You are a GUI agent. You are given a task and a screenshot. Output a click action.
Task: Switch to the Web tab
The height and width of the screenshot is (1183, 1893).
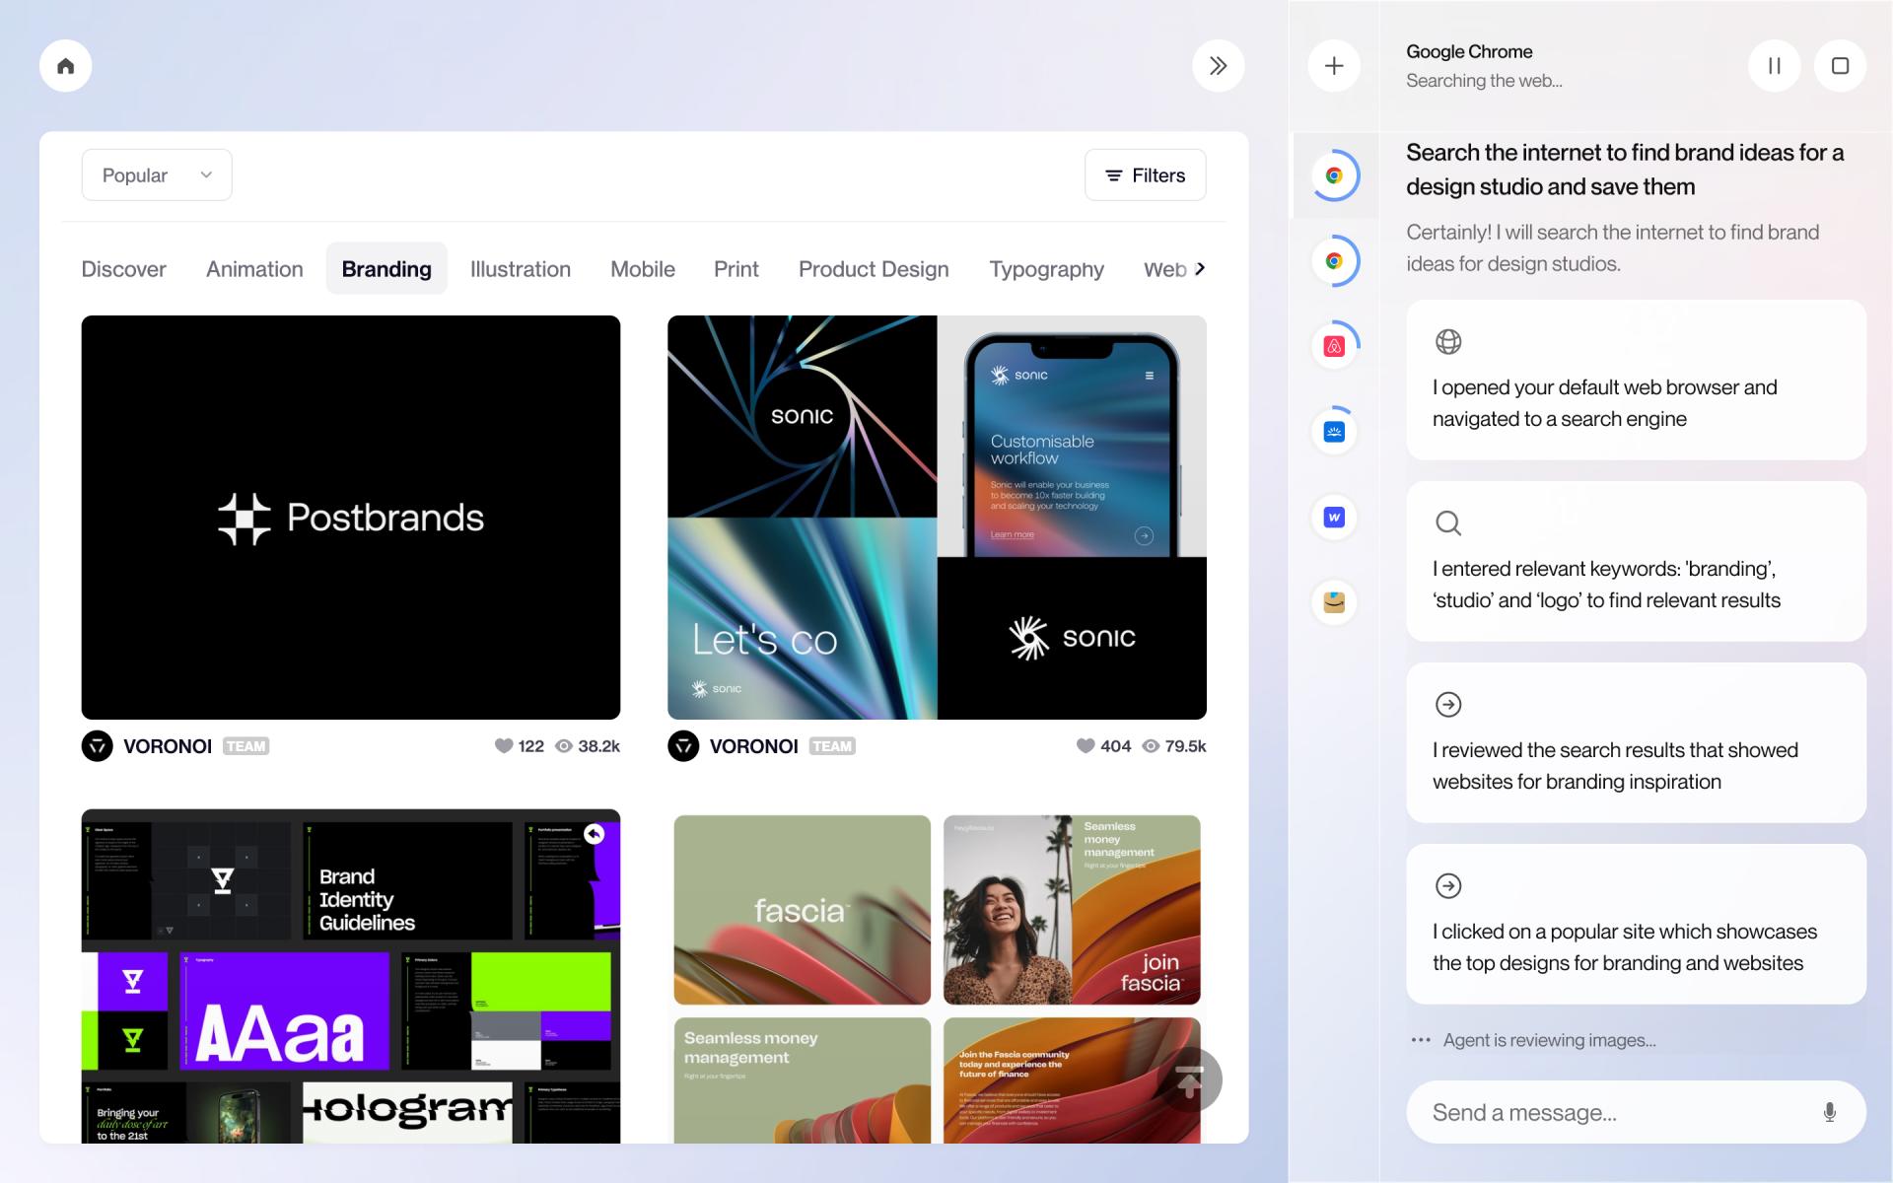(1164, 269)
